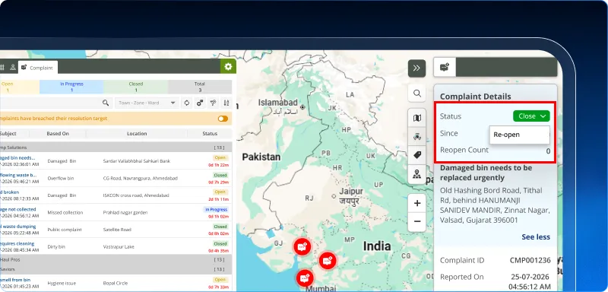Zoom in on the map
Image resolution: width=608 pixels, height=292 pixels.
coord(416,203)
